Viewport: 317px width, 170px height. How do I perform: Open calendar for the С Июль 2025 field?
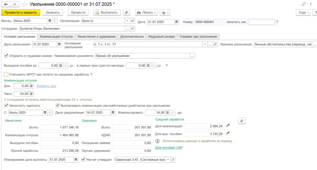click(45, 113)
